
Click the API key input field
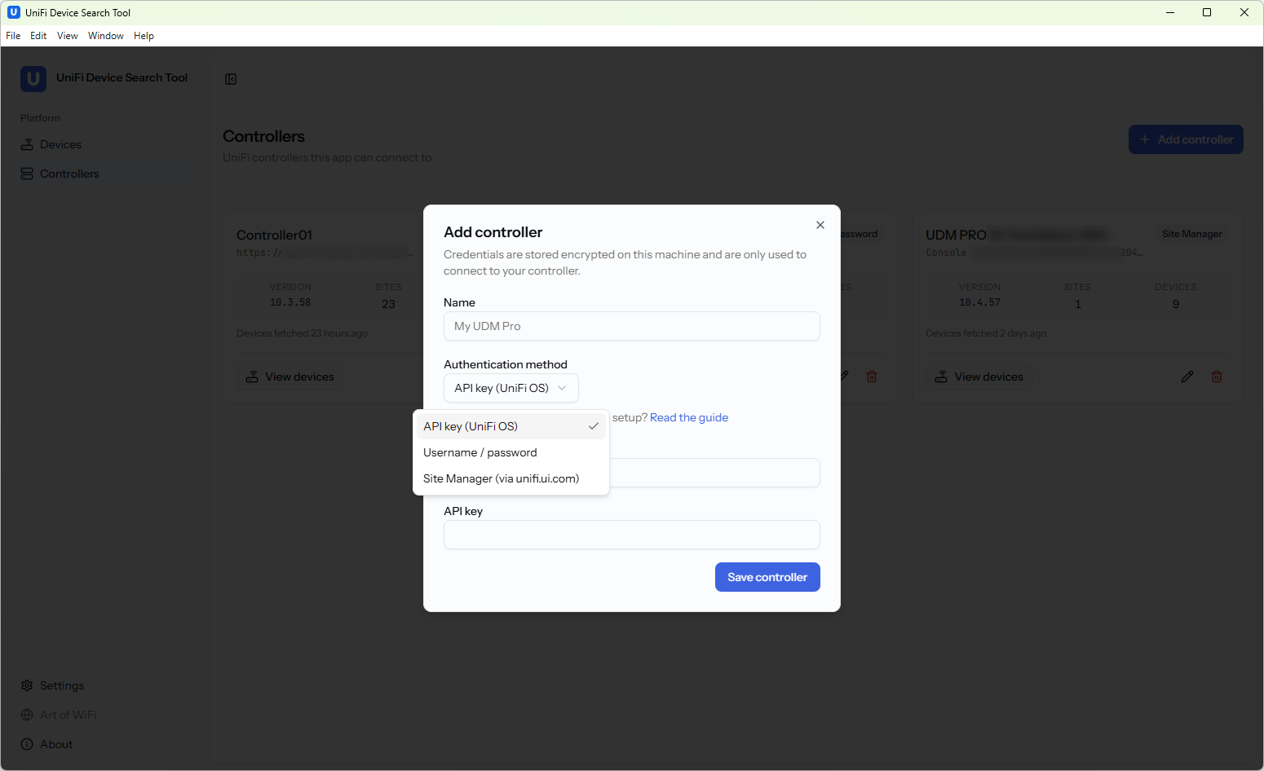click(x=632, y=535)
